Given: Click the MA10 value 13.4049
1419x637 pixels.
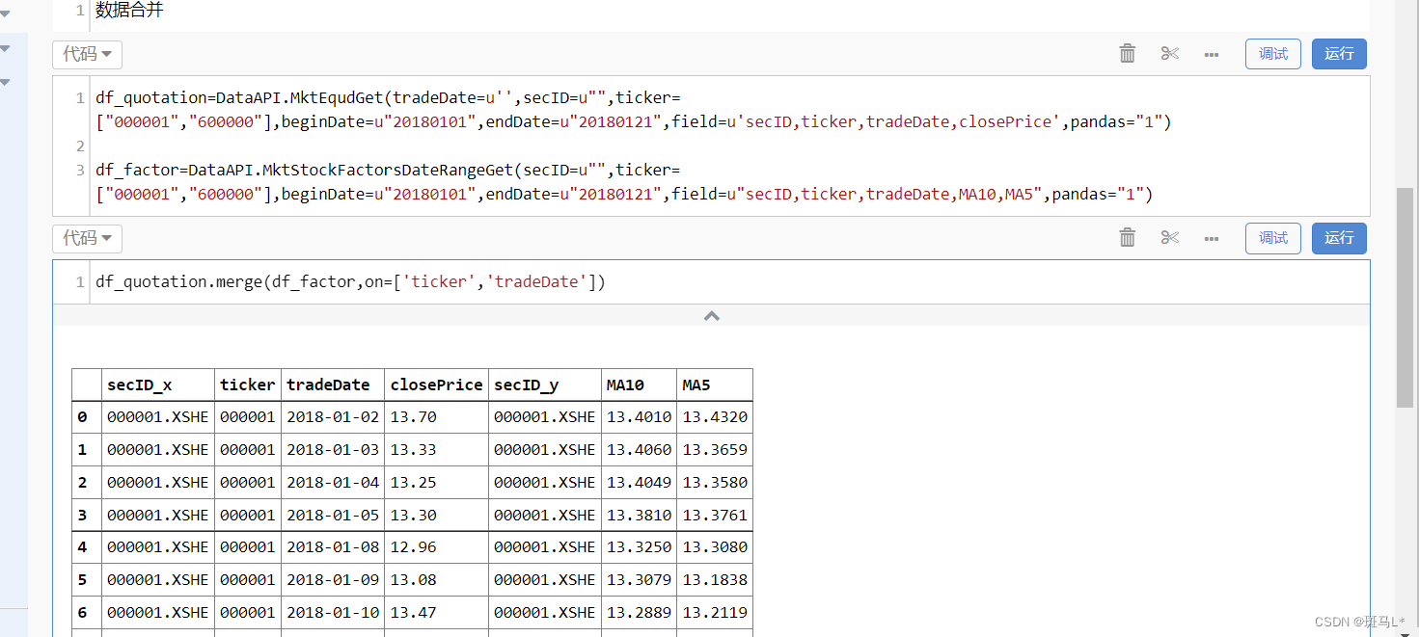Looking at the screenshot, I should pyautogui.click(x=640, y=482).
